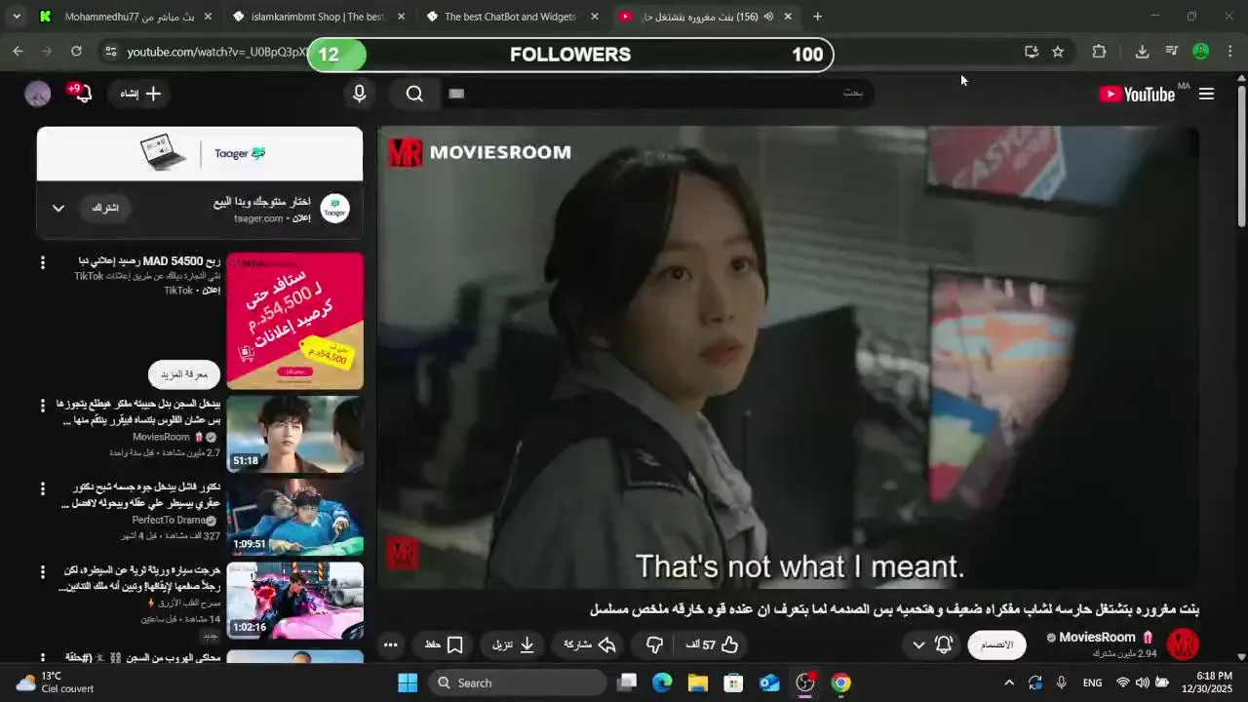Reload the current YouTube page
Screen dimensions: 1248x702
point(76,52)
